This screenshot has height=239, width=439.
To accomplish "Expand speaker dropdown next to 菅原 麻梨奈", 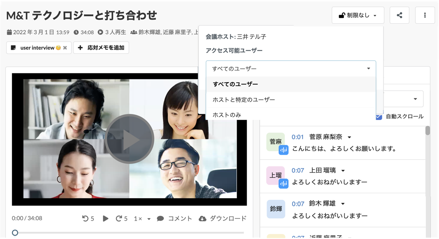I will point(349,137).
